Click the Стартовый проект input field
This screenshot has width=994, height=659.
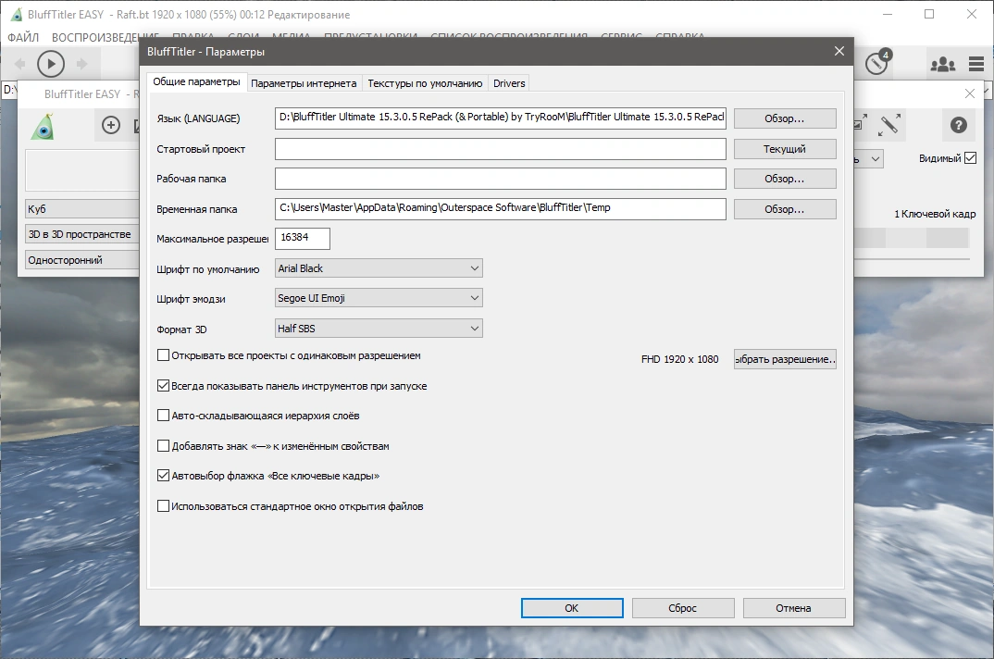500,149
